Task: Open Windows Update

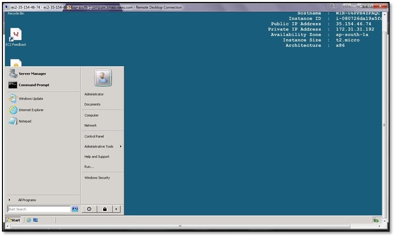Action: click(30, 99)
